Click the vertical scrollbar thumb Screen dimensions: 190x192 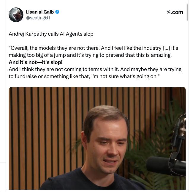click(187, 12)
